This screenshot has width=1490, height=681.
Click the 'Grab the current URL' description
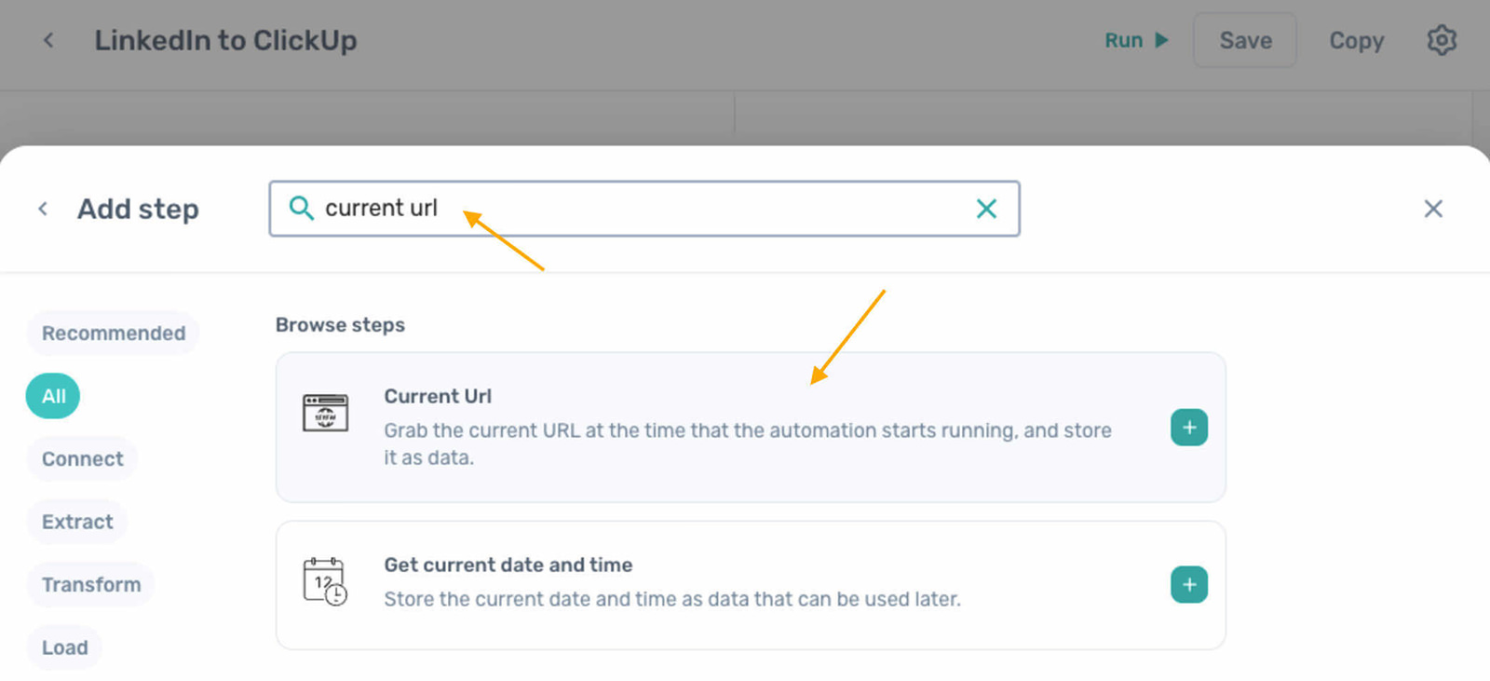point(748,443)
